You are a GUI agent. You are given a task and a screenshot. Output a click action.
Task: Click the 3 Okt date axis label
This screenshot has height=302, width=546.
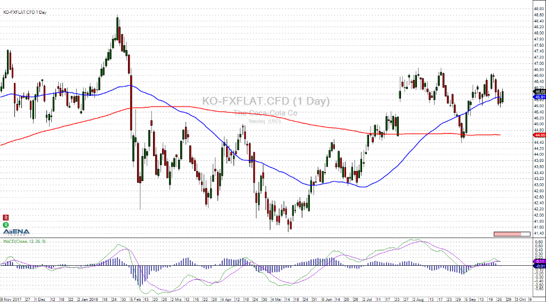(x=521, y=299)
